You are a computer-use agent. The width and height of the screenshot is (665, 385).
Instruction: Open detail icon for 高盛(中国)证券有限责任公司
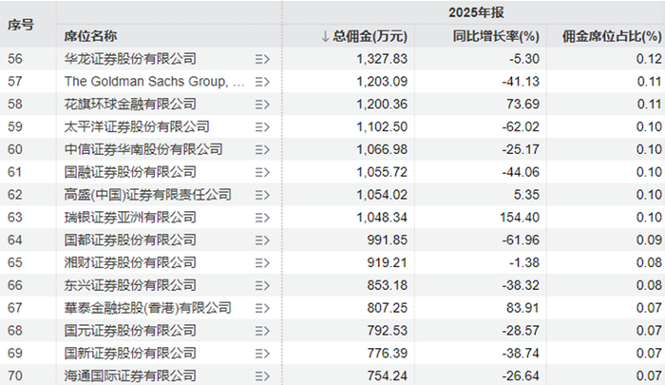(x=263, y=195)
